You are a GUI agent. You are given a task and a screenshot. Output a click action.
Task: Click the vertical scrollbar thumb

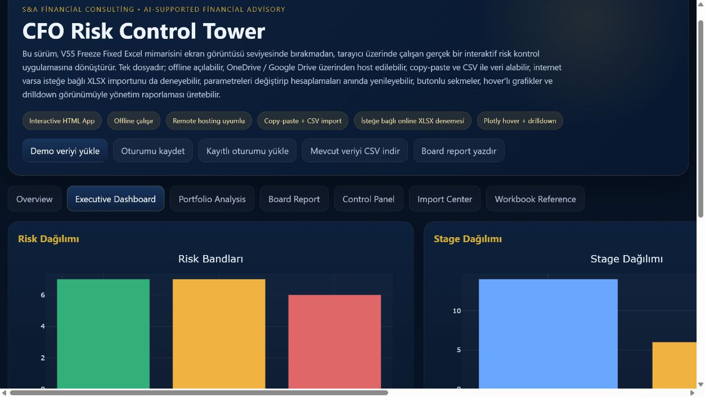[x=700, y=119]
